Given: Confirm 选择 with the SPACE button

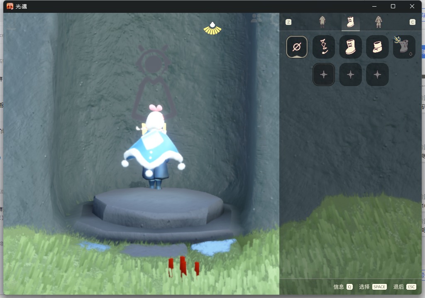Looking at the screenshot, I should tap(373, 287).
